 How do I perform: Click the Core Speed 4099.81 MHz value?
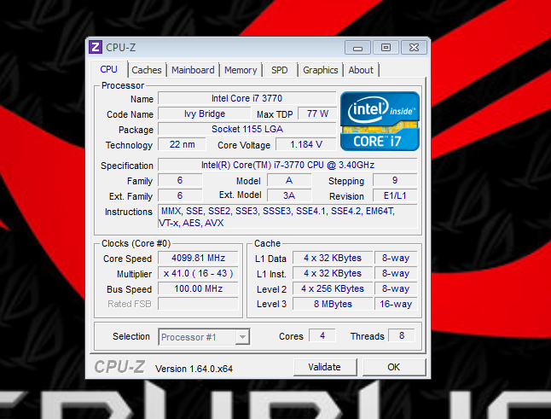pos(198,258)
